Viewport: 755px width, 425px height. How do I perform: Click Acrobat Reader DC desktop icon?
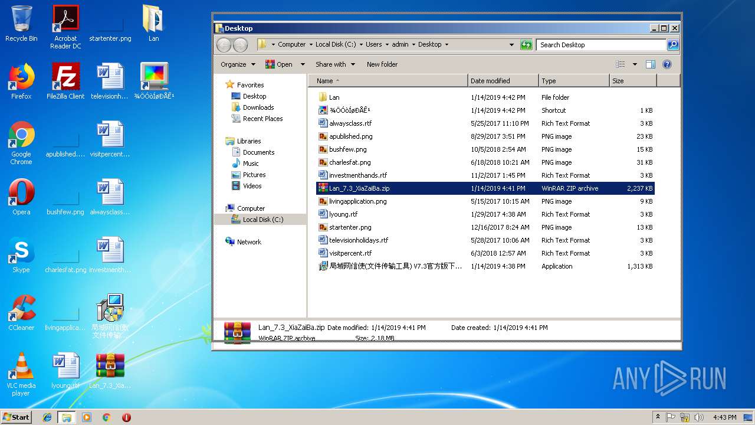click(65, 27)
